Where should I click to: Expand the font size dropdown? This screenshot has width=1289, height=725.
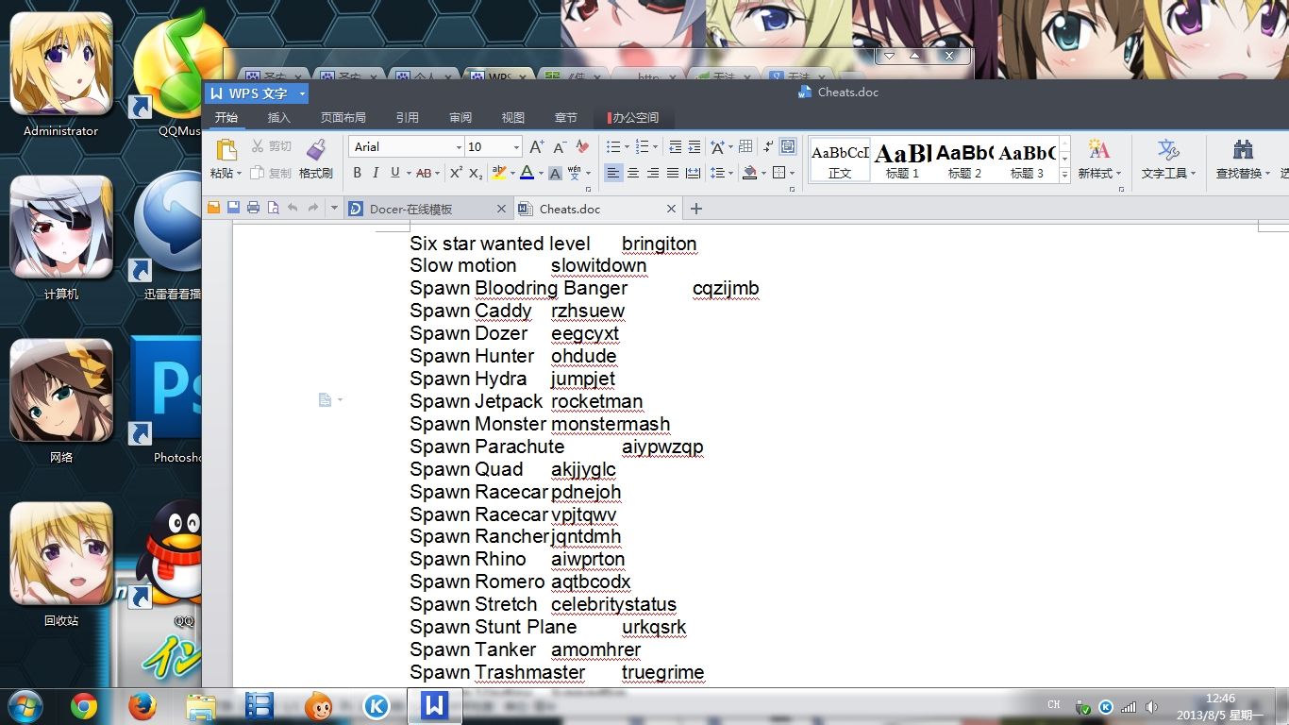click(x=516, y=147)
